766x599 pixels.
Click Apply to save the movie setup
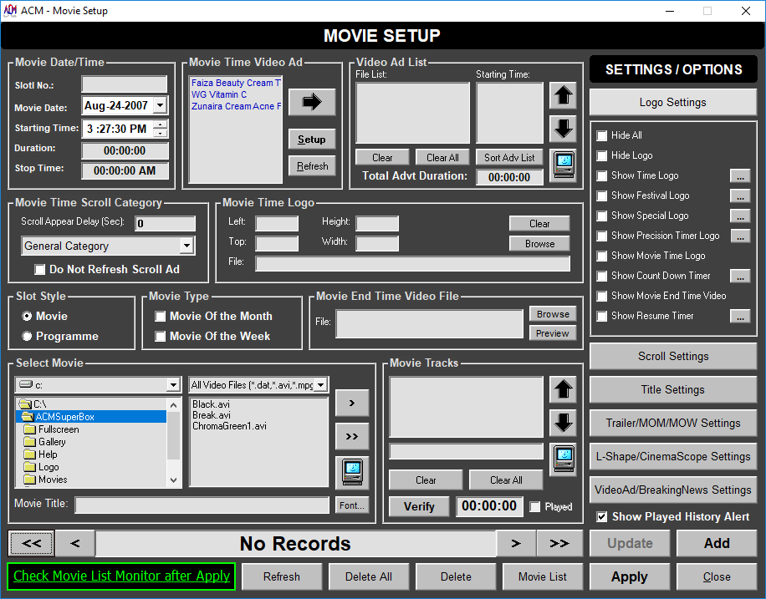coord(629,576)
